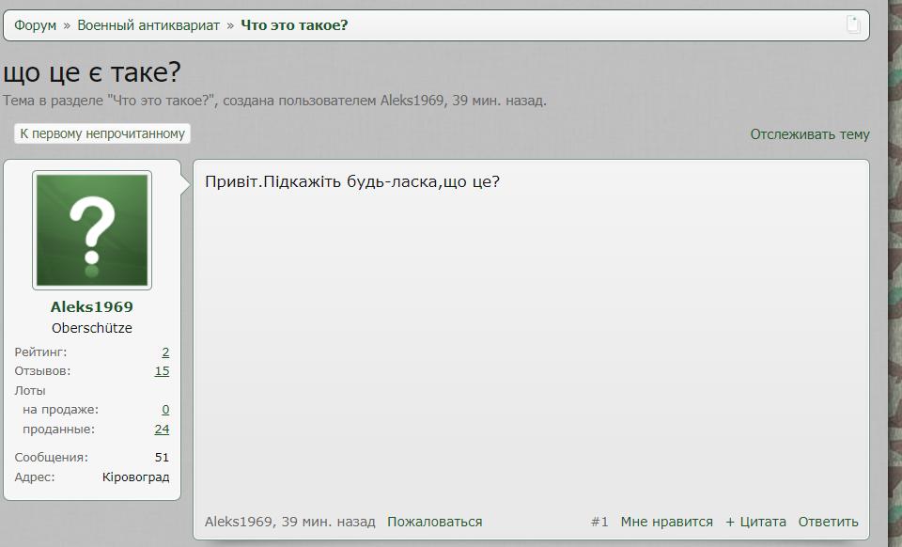Go to Форум breadcrumb link

[x=35, y=25]
